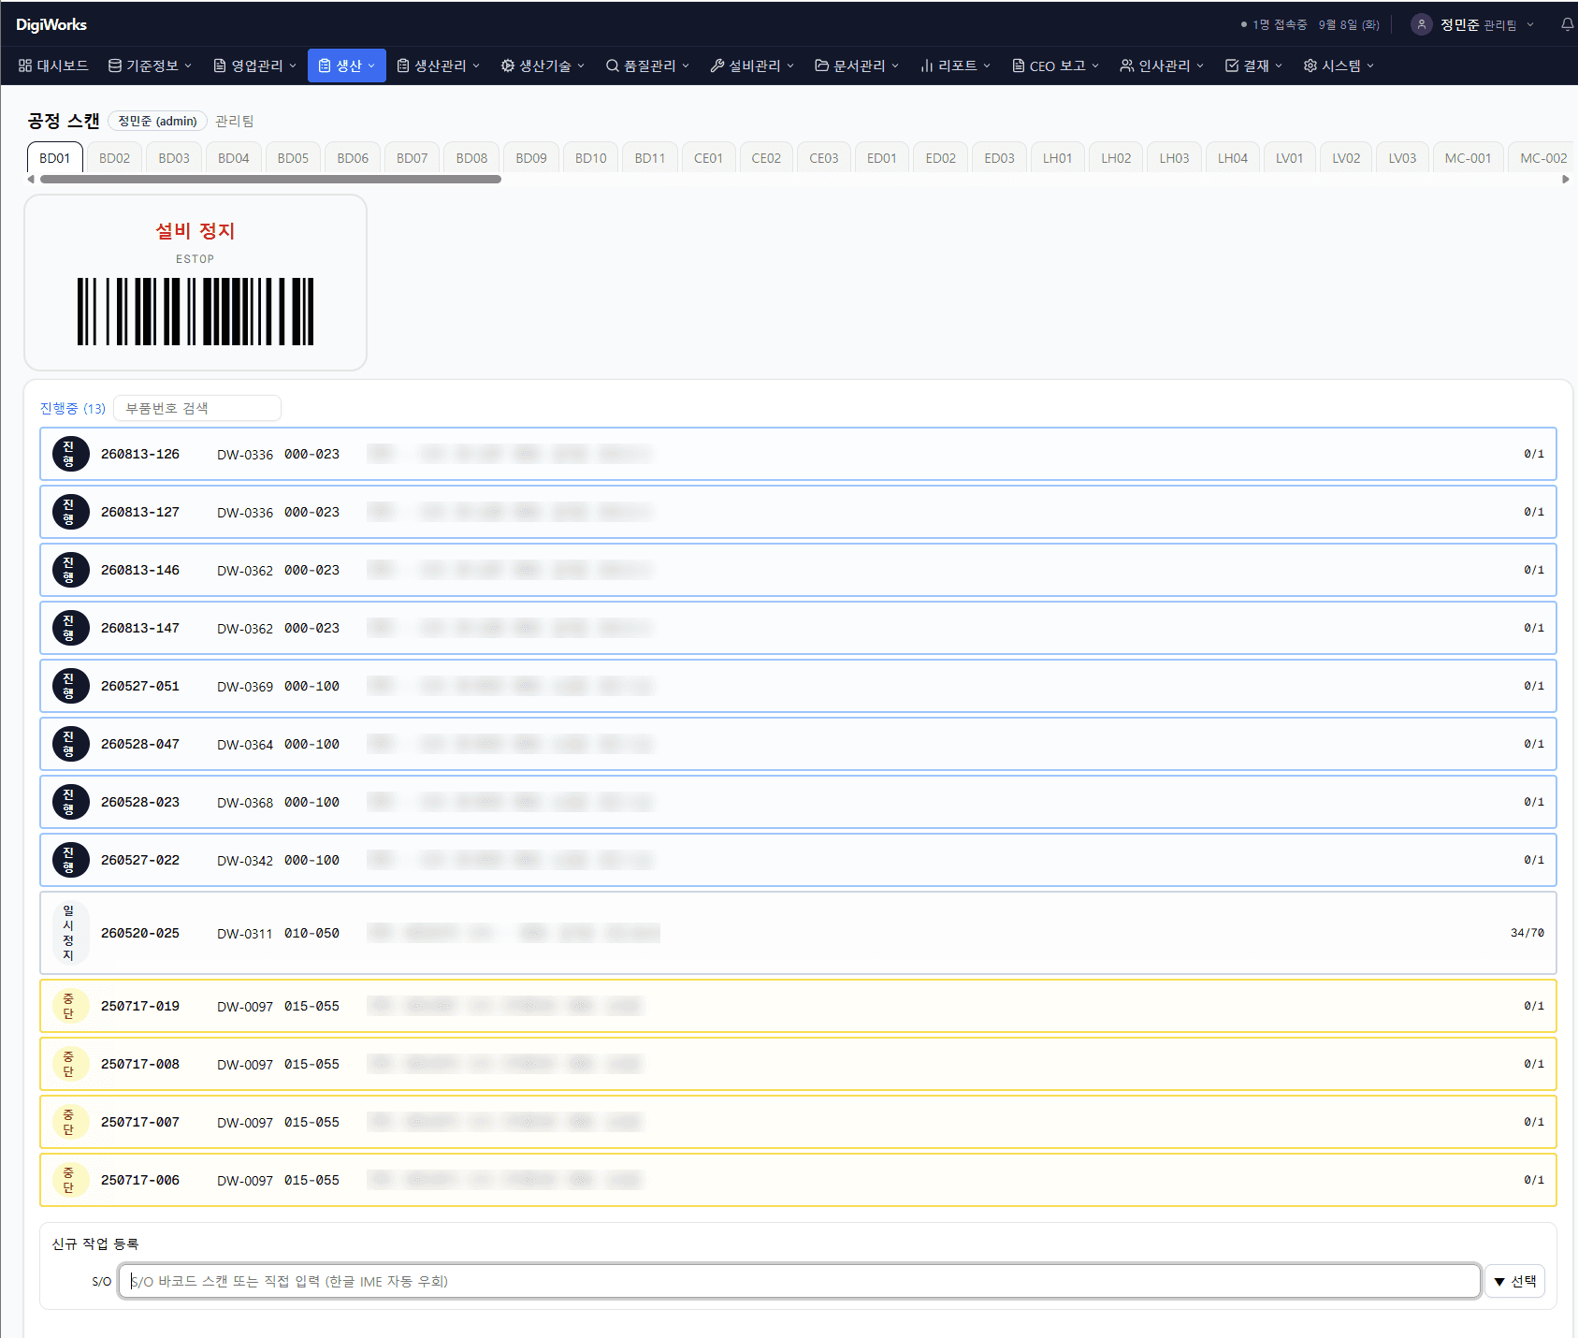Click the 기준정보 database icon

tap(115, 65)
